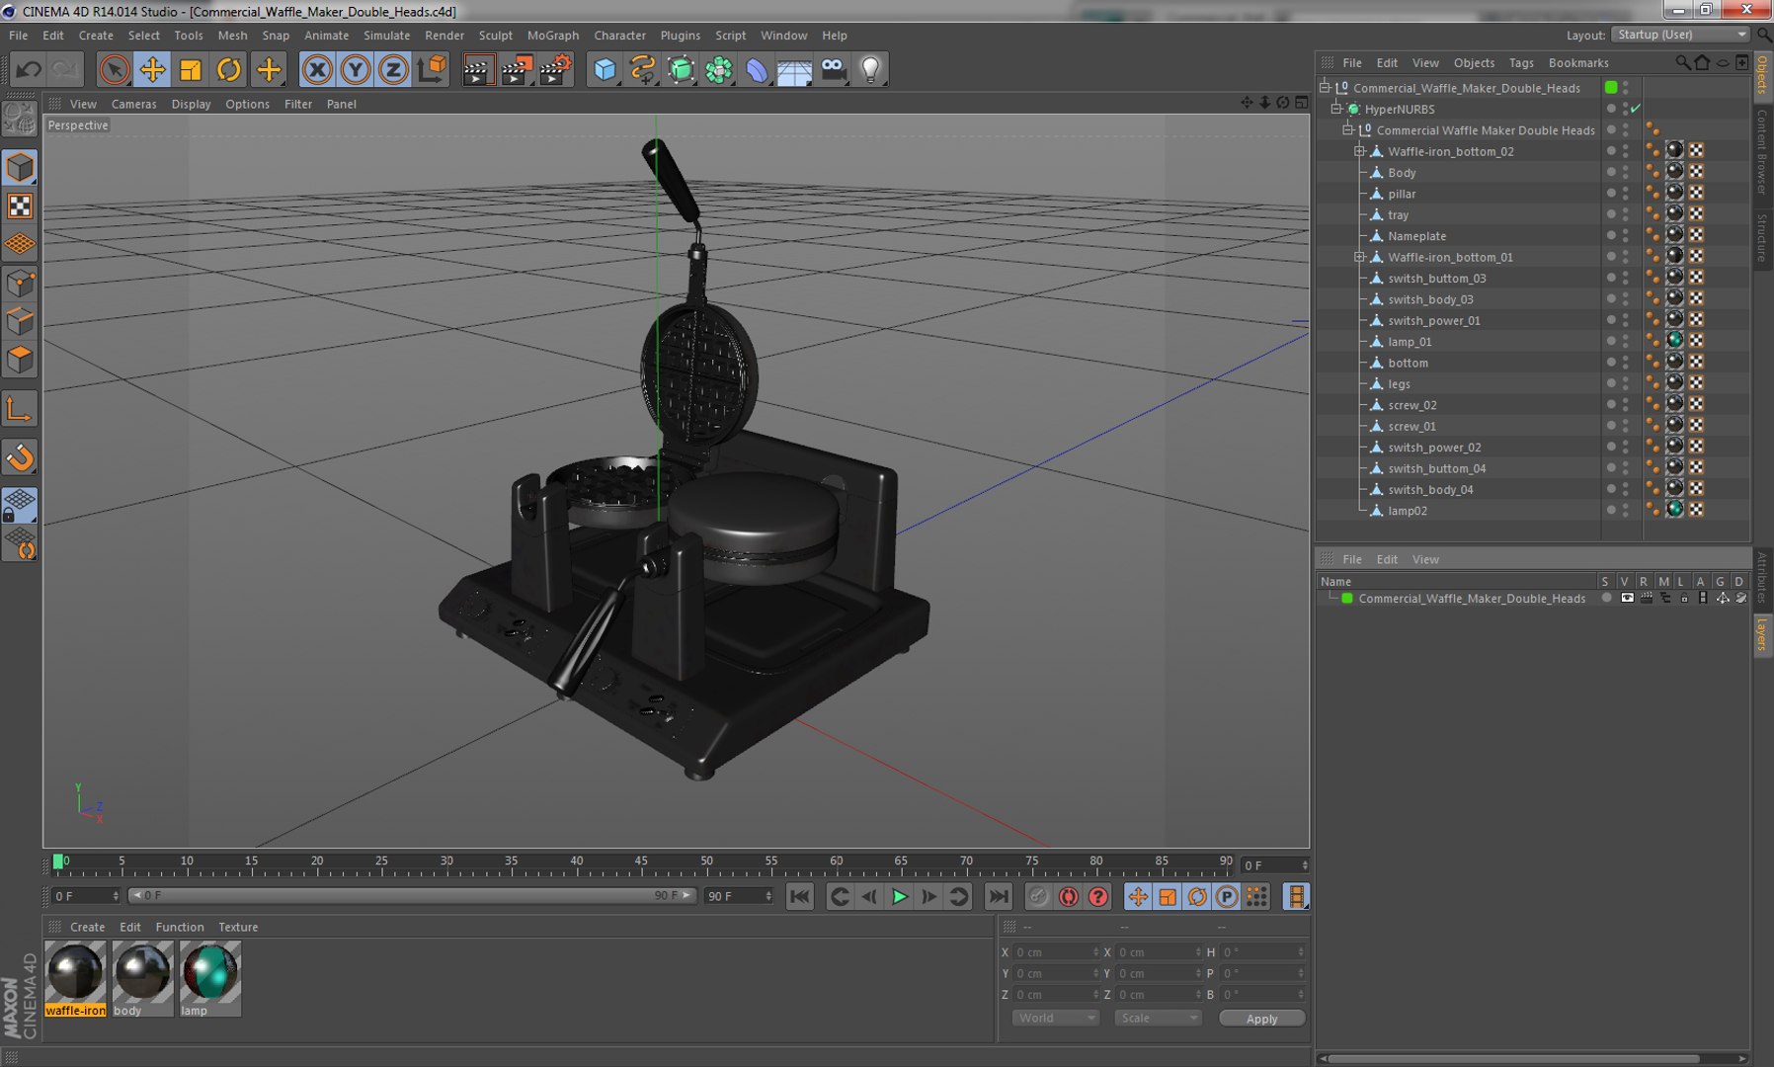Screen dimensions: 1774x1067
Task: Toggle visibility dots for legs object
Action: 1626,383
